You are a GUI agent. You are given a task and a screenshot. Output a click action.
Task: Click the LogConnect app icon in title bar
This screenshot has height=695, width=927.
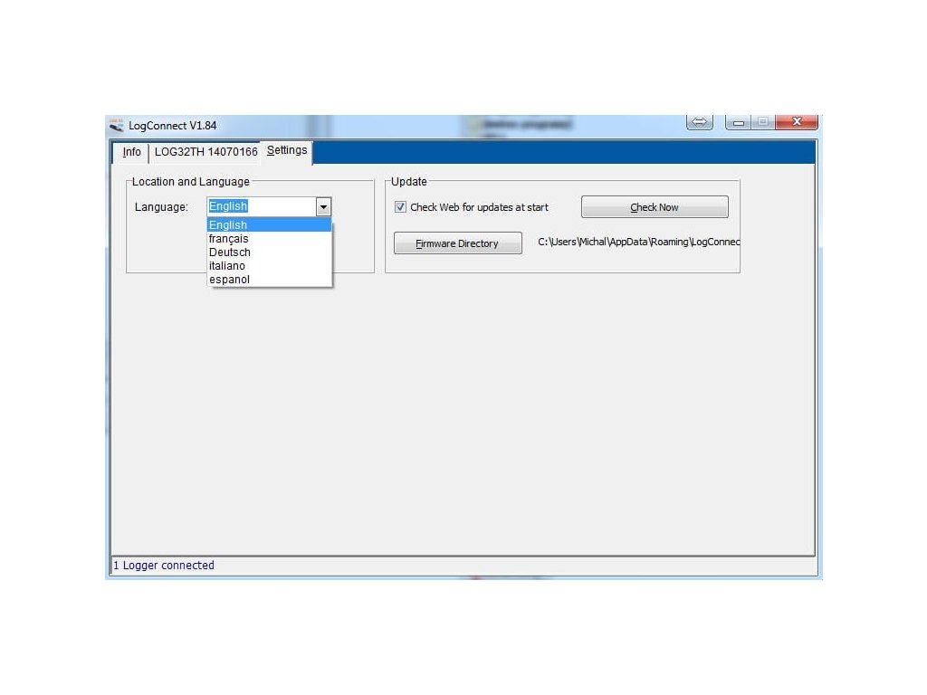(x=116, y=125)
